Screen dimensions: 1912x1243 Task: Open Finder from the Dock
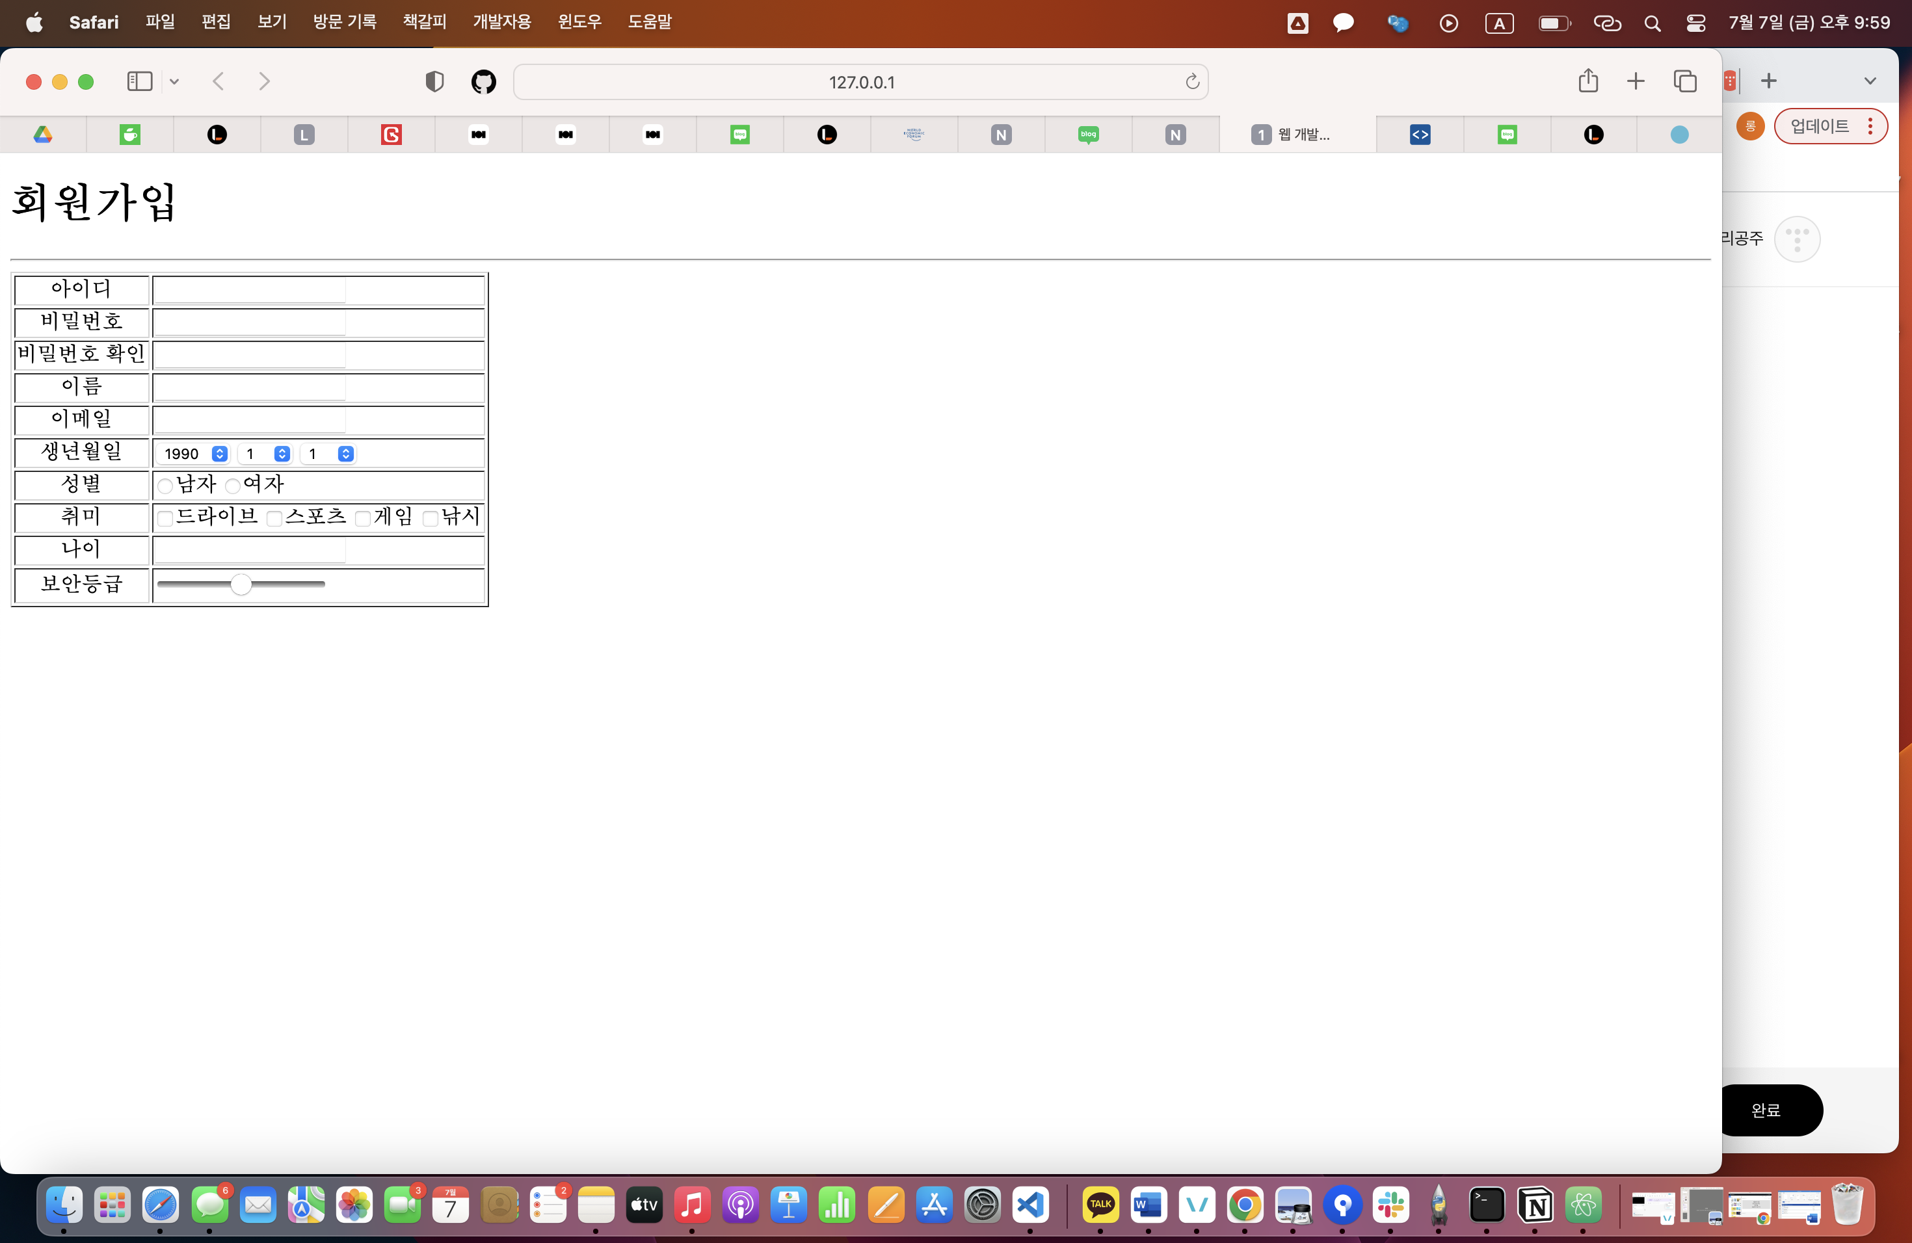(64, 1205)
